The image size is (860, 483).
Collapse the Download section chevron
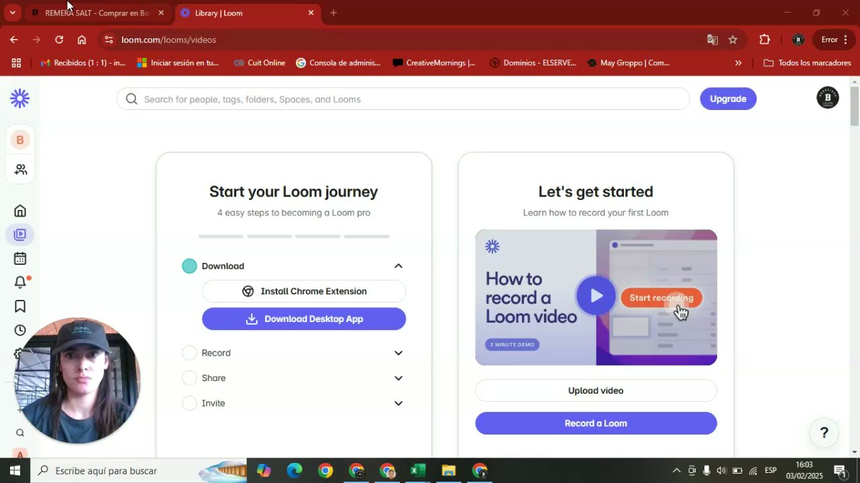pos(398,266)
